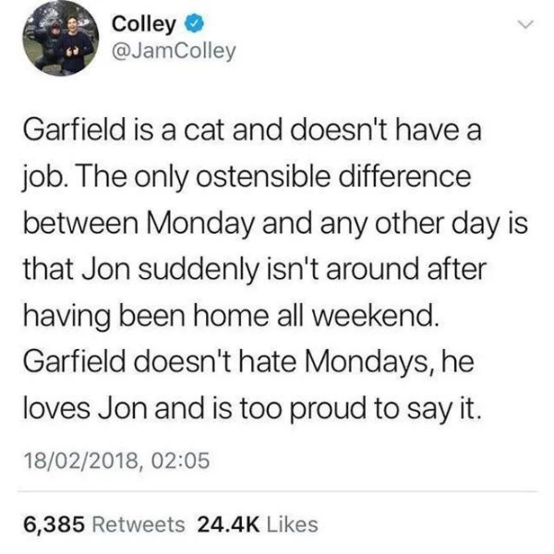The width and height of the screenshot is (554, 554).
Task: Click the 24.4K likes count number
Action: [x=228, y=524]
